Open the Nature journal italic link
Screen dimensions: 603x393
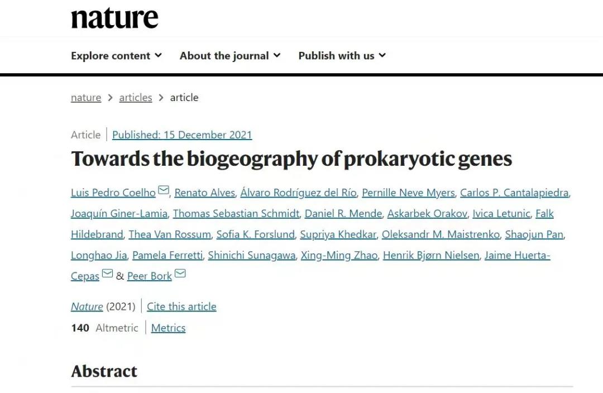[87, 306]
